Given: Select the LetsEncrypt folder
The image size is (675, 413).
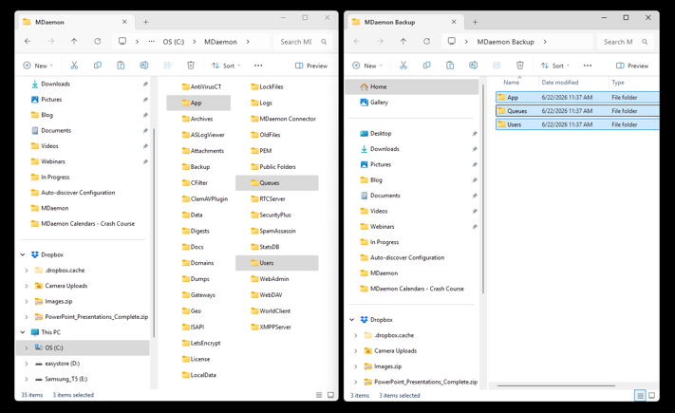Looking at the screenshot, I should [x=201, y=343].
